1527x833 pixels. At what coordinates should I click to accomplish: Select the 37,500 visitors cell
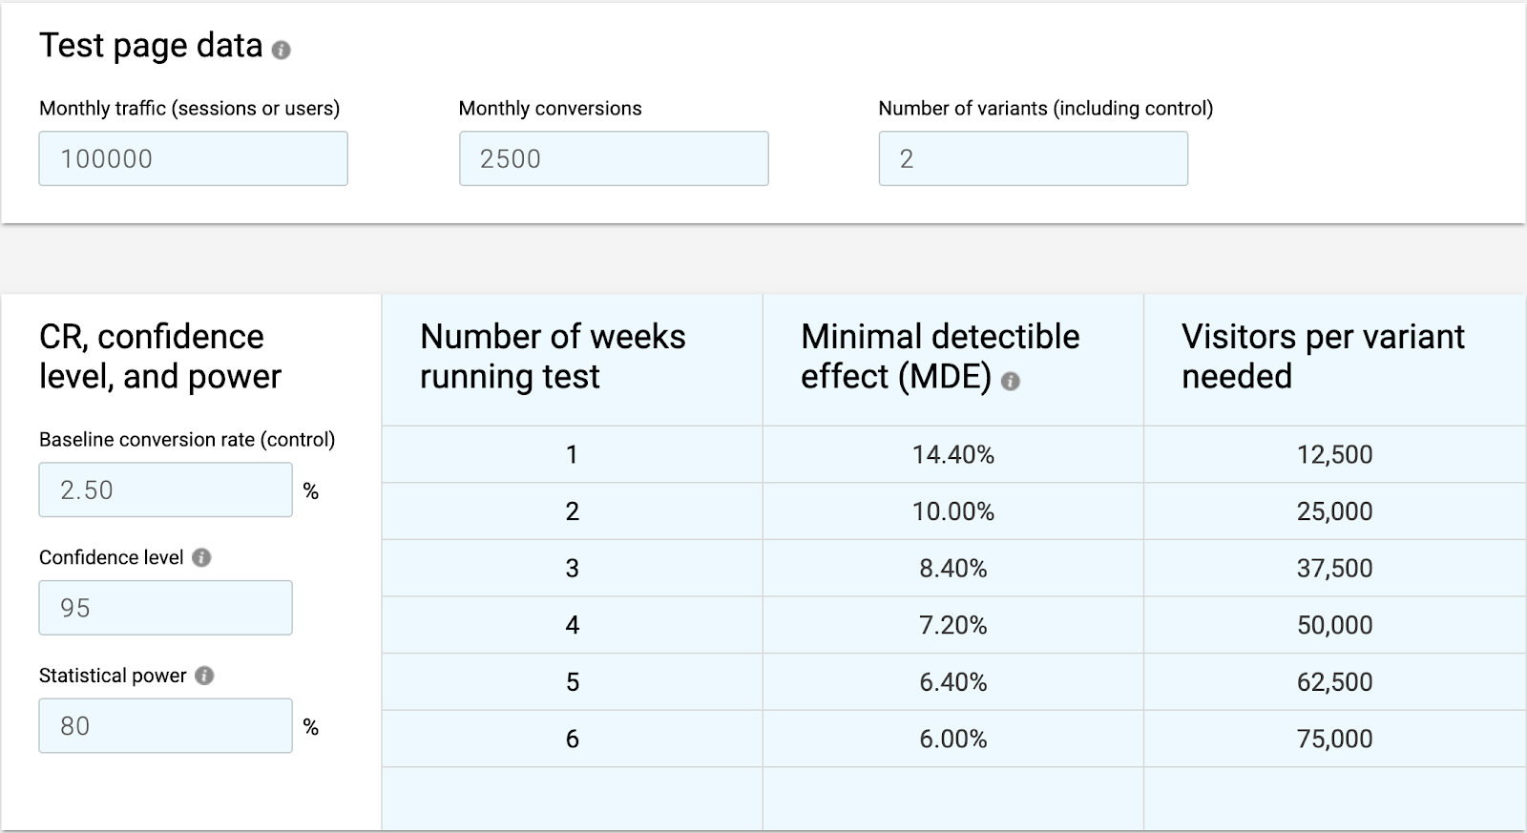click(1334, 569)
